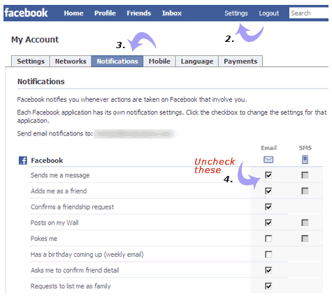Uncheck Email for Adds me as a friend
The height and width of the screenshot is (305, 332).
click(268, 191)
